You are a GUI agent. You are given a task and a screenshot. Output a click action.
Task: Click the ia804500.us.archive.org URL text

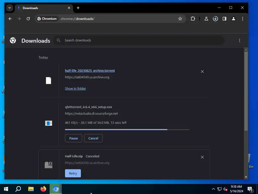tap(87, 77)
